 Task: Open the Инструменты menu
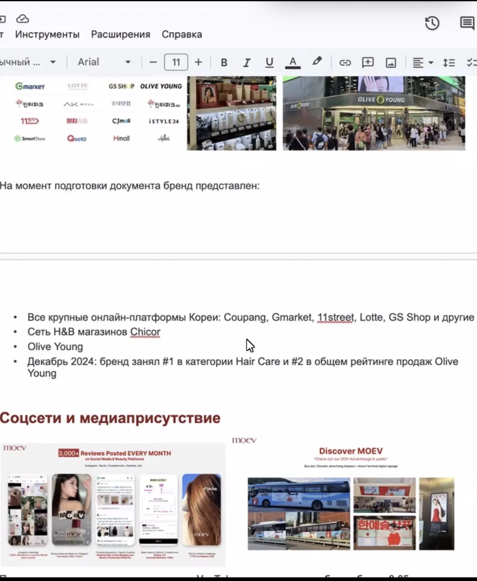[x=47, y=34]
